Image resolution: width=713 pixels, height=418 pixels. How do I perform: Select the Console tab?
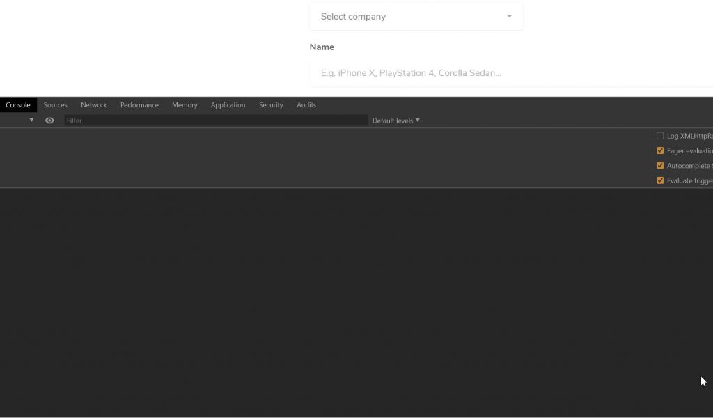click(x=18, y=104)
